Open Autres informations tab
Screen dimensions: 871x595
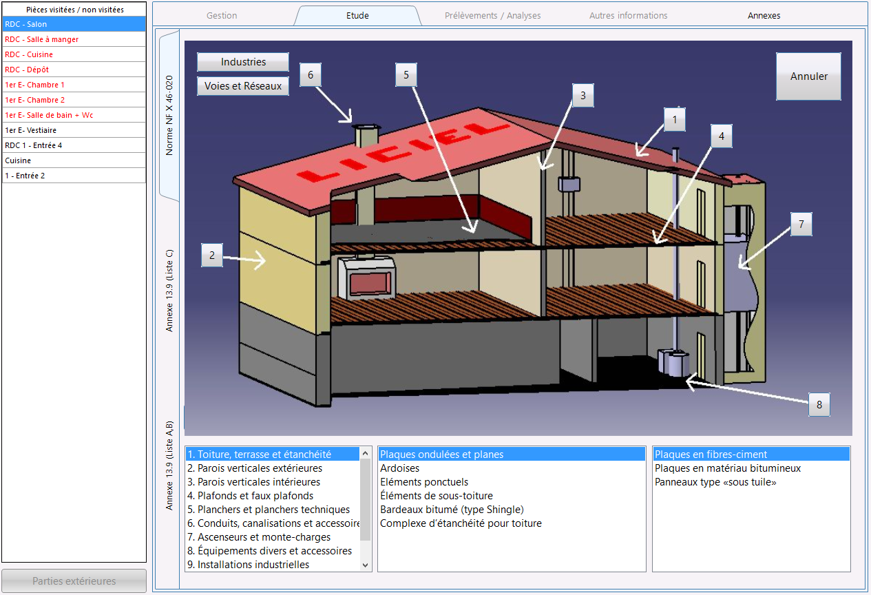point(628,15)
